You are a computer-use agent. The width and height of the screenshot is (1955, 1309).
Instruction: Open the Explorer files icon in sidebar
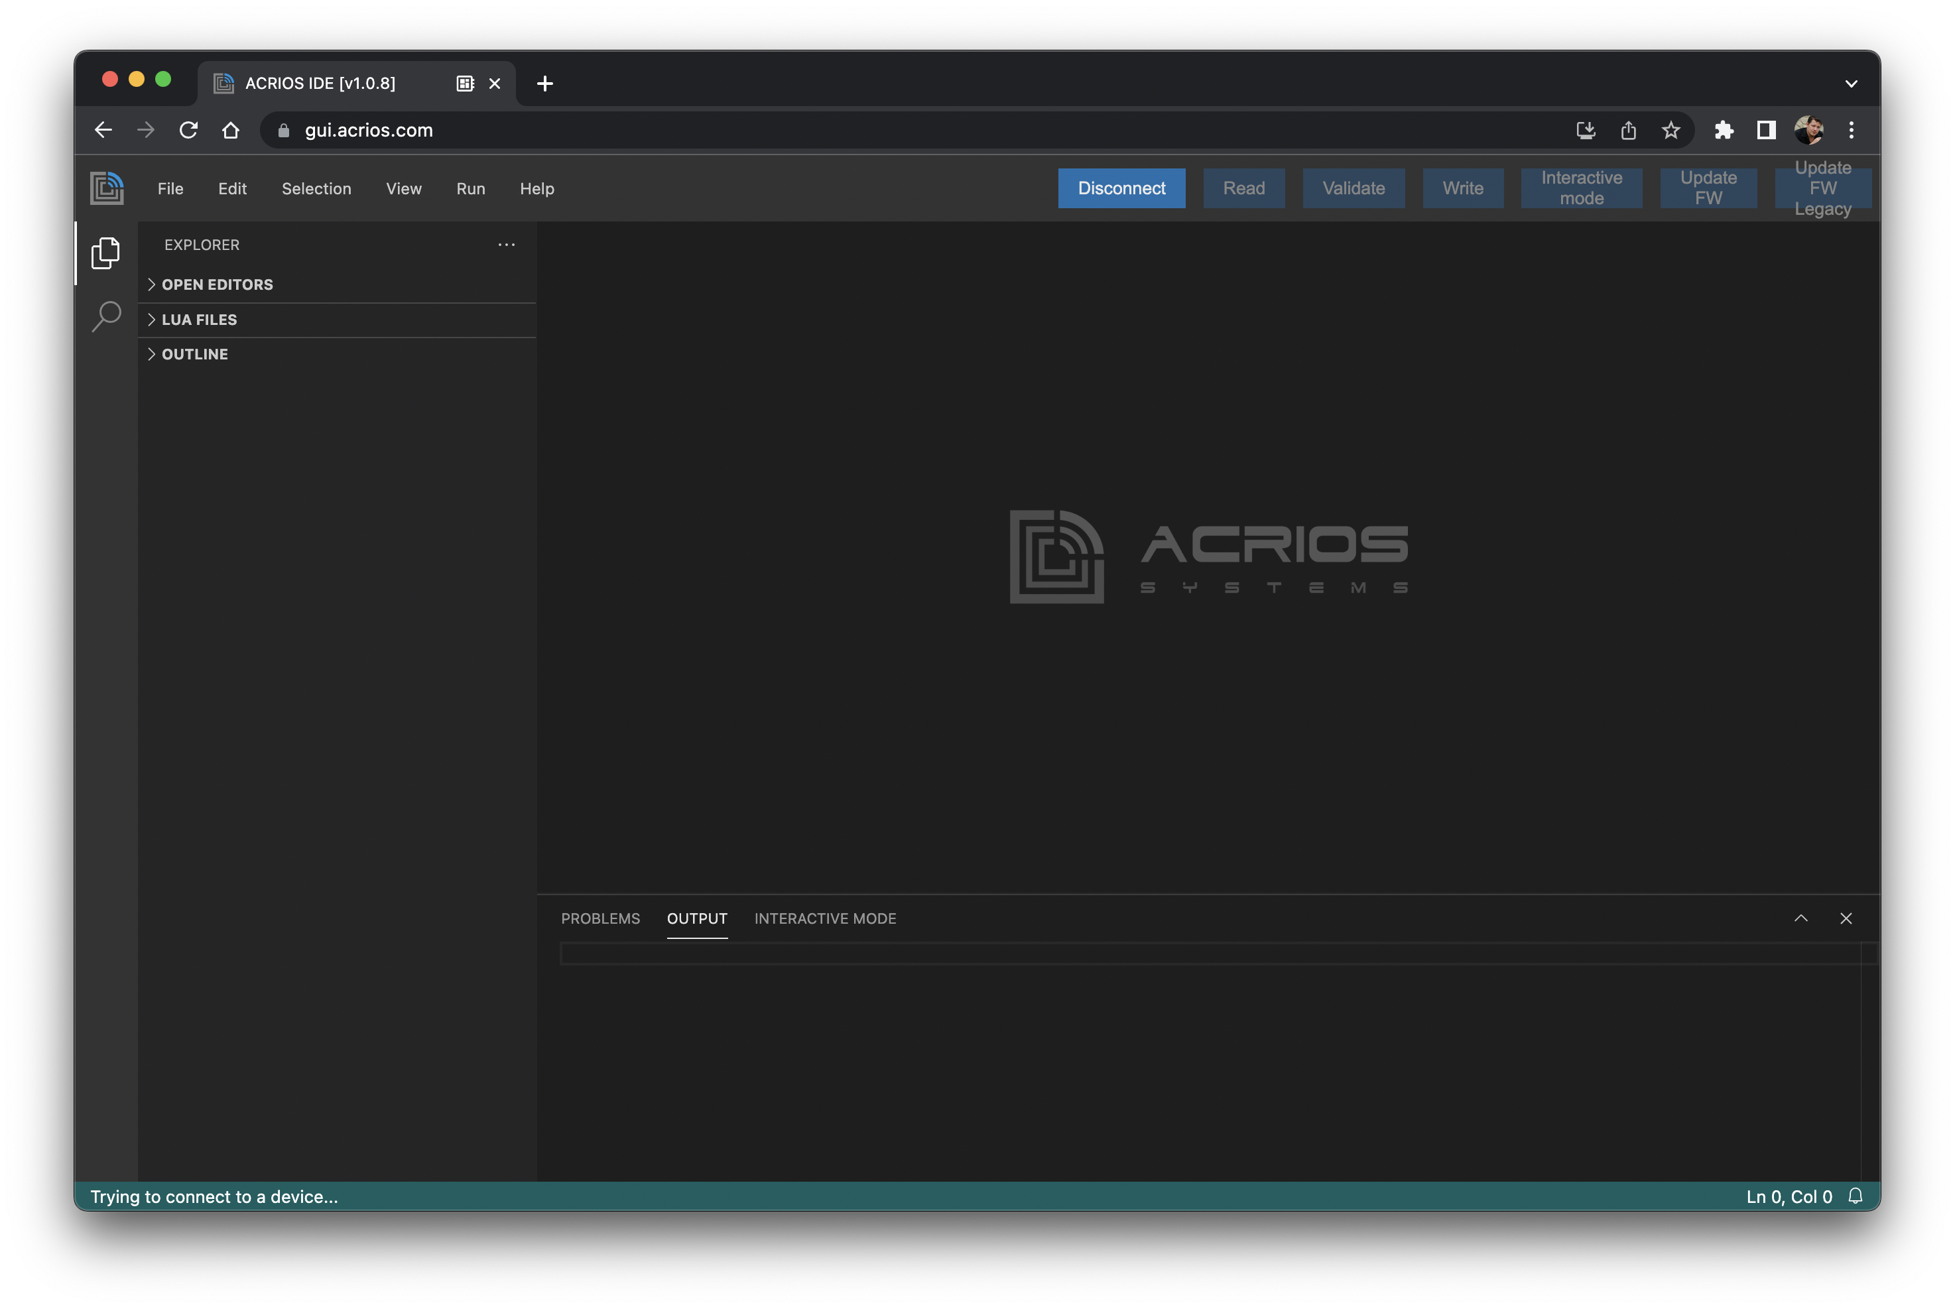pyautogui.click(x=106, y=253)
